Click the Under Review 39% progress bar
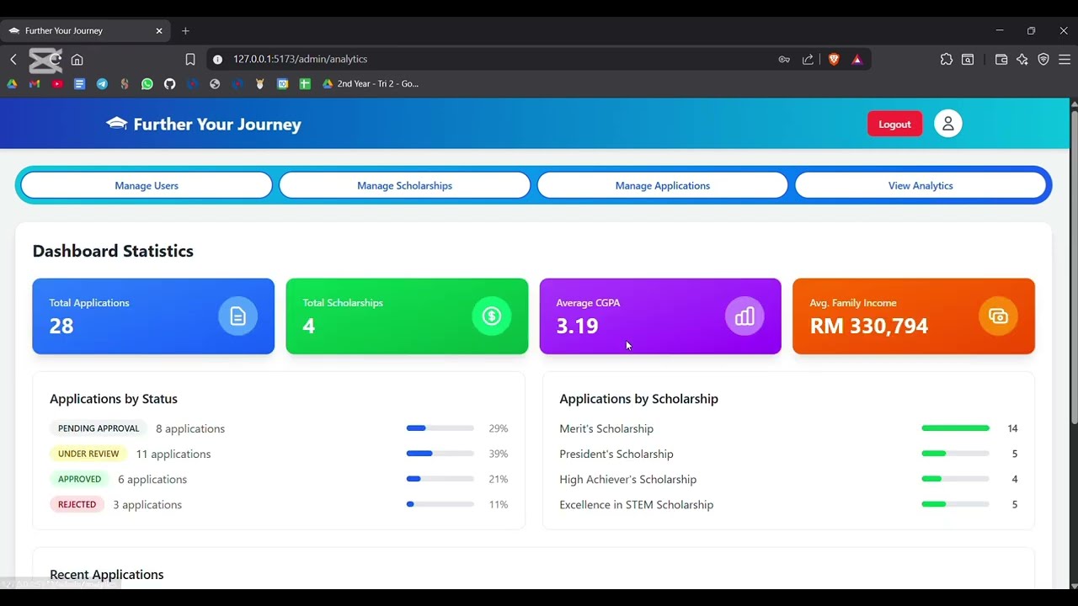 440,454
